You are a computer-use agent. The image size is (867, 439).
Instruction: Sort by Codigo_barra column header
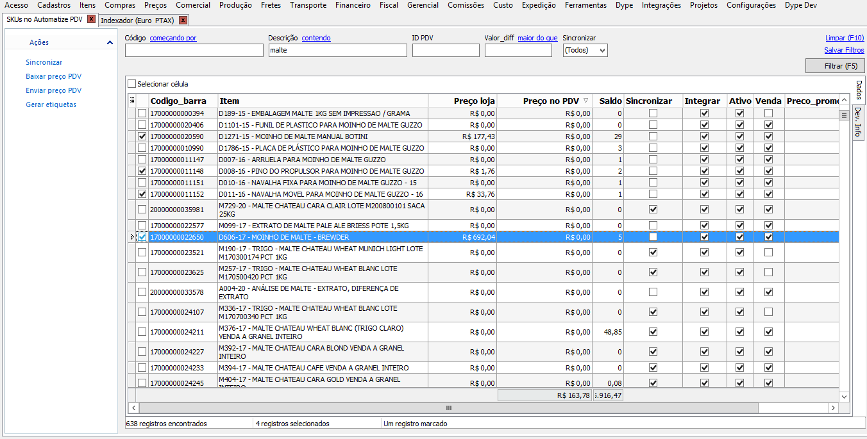tap(183, 101)
